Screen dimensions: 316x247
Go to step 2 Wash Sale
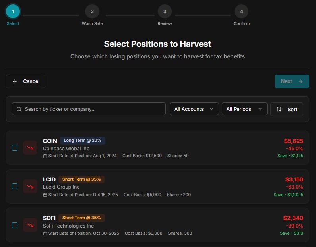tap(92, 12)
